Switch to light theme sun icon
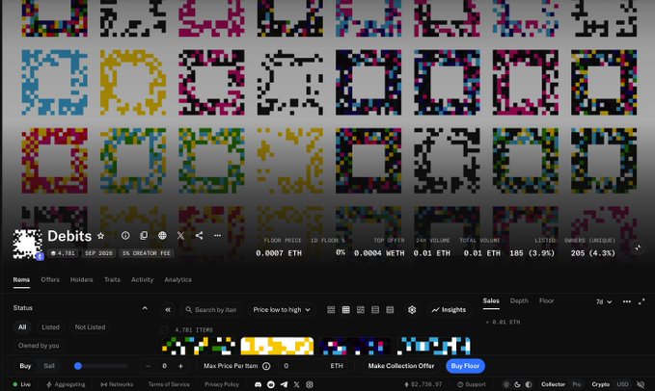The image size is (655, 391). pos(505,384)
